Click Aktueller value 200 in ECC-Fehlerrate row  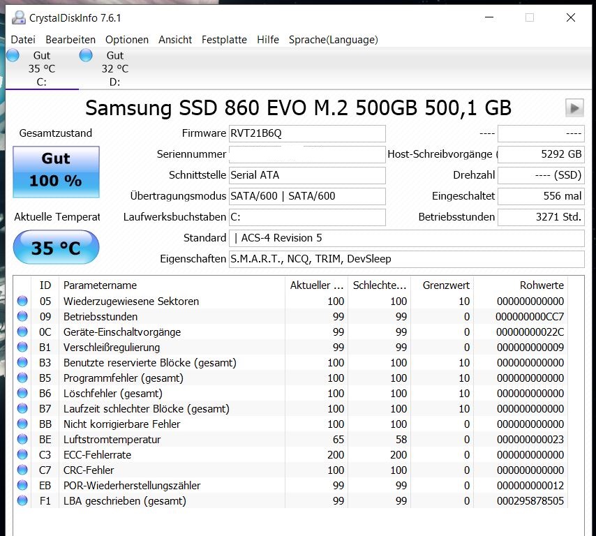[336, 454]
